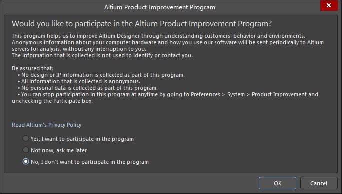Image resolution: width=342 pixels, height=194 pixels.
Task: Click the Altium Product Improvement Program title bar
Action: tap(160, 7)
